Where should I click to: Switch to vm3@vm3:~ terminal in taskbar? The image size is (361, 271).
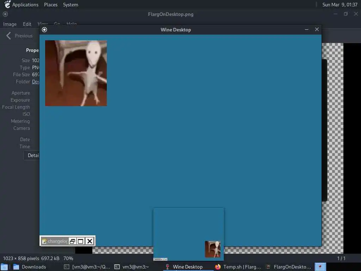[132, 267]
